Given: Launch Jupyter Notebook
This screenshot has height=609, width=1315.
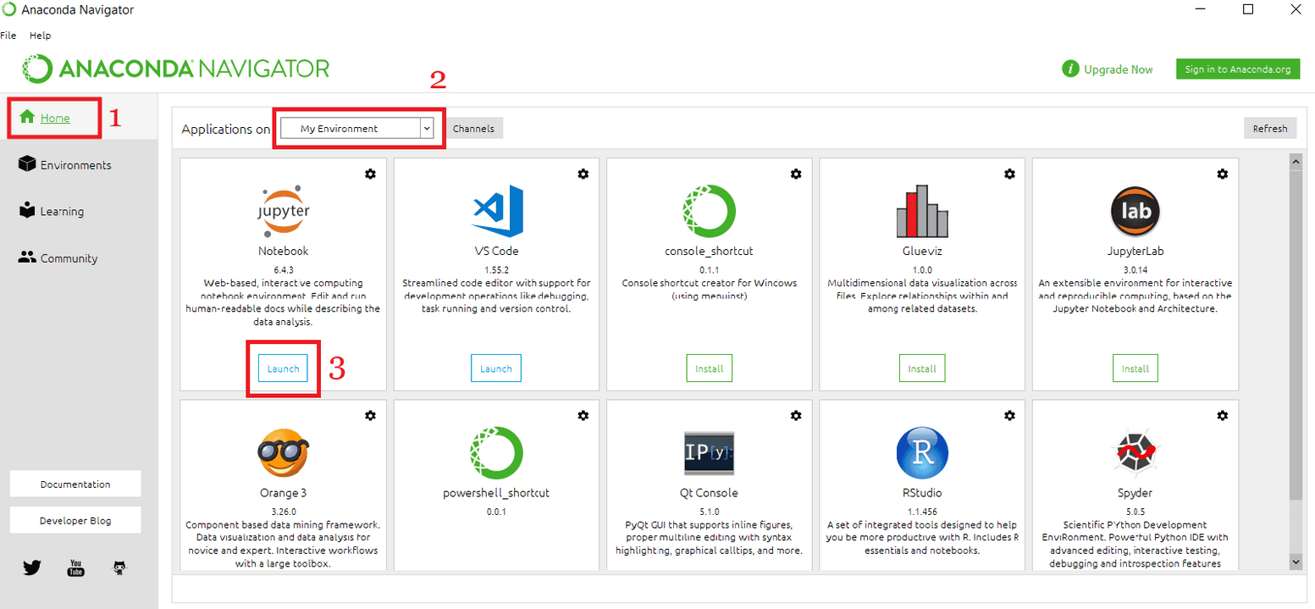Looking at the screenshot, I should (283, 368).
